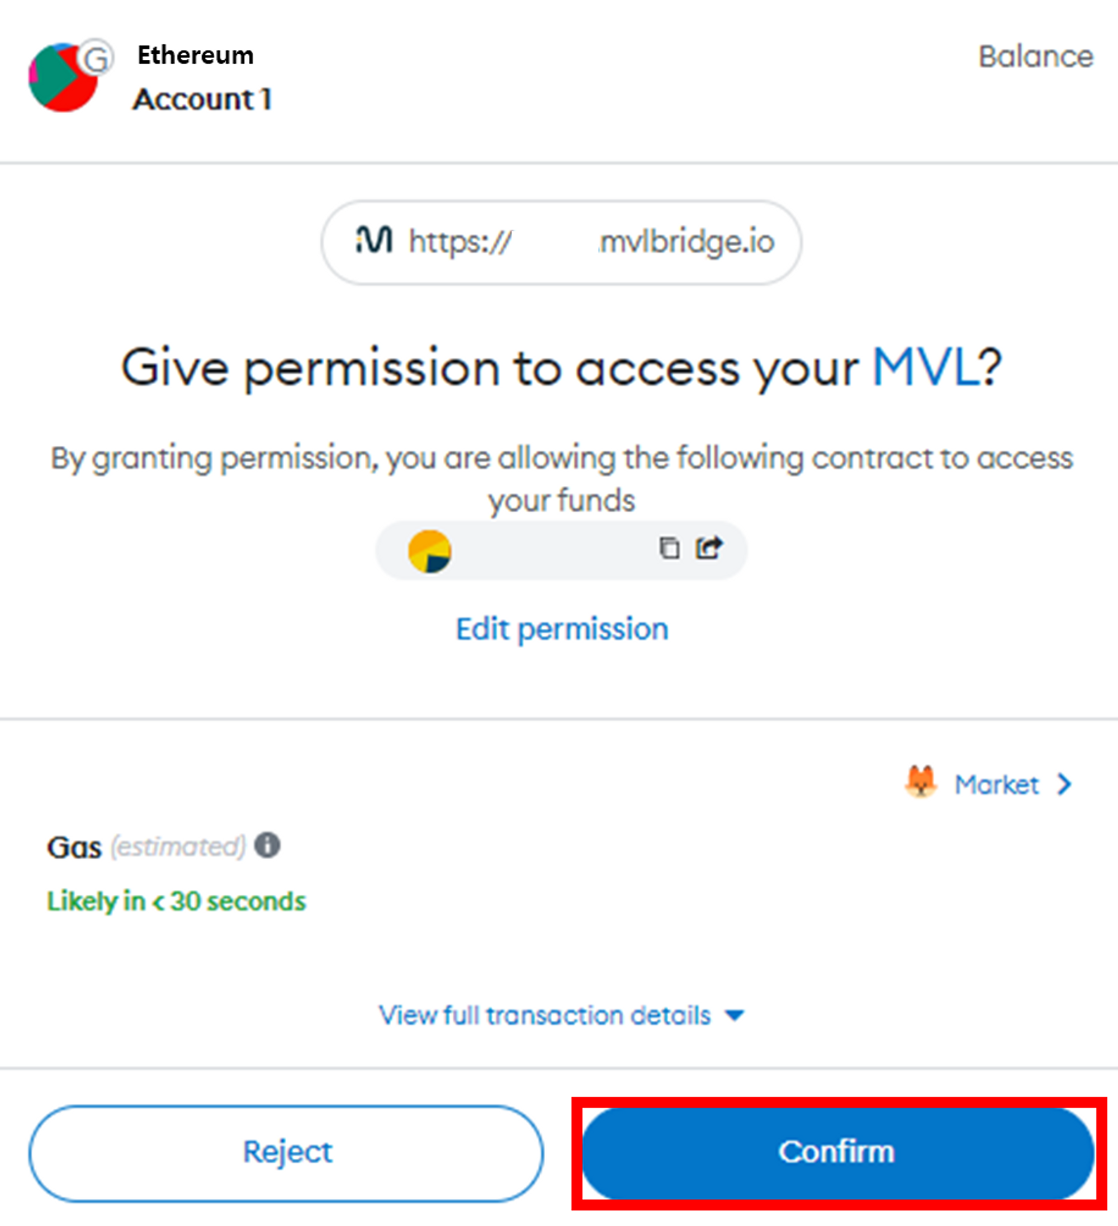Copy the contract address icon
This screenshot has width=1118, height=1226.
(x=669, y=549)
